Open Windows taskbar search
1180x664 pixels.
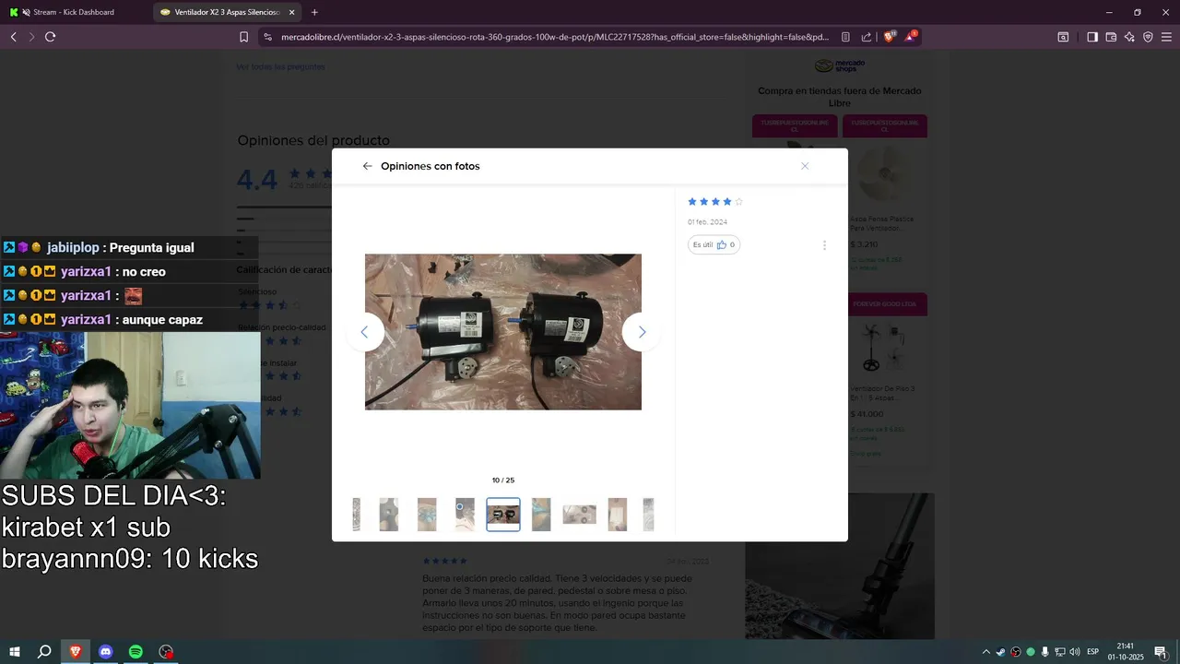[x=43, y=652]
